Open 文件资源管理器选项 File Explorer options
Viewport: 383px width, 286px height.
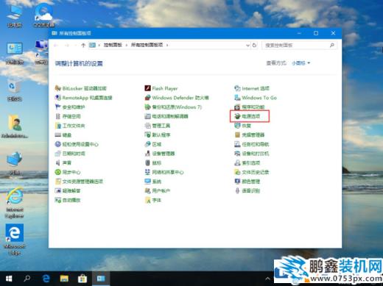click(79, 182)
